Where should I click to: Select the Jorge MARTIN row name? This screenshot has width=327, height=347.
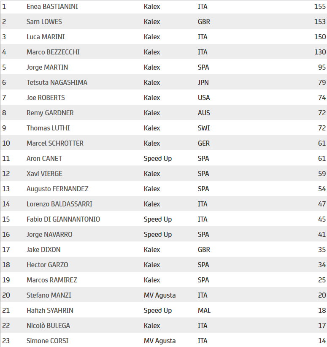point(47,68)
